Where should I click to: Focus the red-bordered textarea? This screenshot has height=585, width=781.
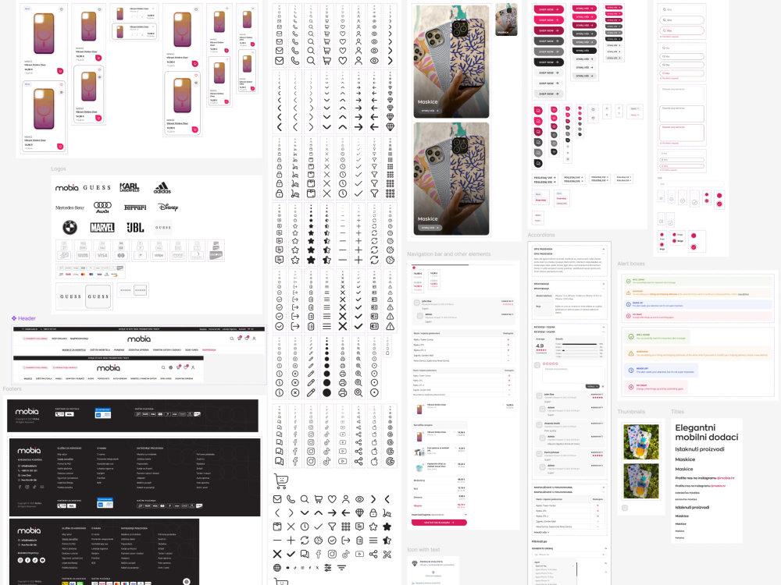pyautogui.click(x=681, y=133)
